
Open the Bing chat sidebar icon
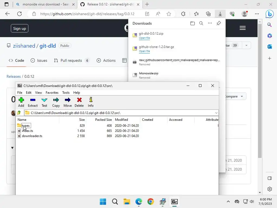(x=270, y=14)
